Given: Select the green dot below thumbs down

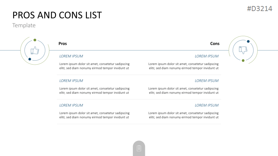Looking at the screenshot, I should pos(243,61).
